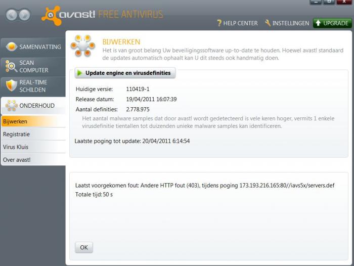This screenshot has height=266, width=354.
Task: Click the Laatst voorgekomen fout error message
Action: pos(205,186)
